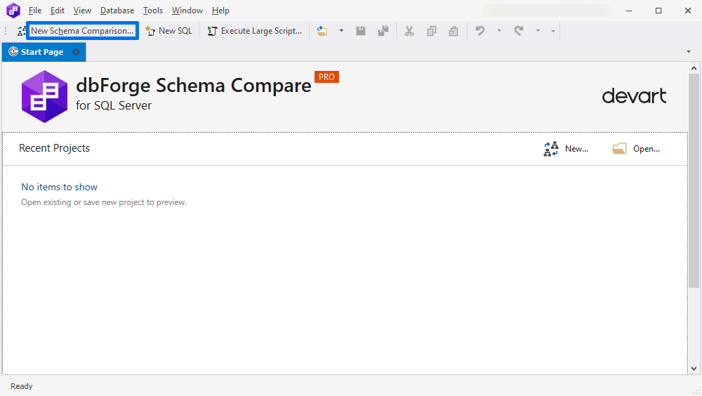Open a New SQL document
Image resolution: width=702 pixels, height=396 pixels.
(169, 31)
